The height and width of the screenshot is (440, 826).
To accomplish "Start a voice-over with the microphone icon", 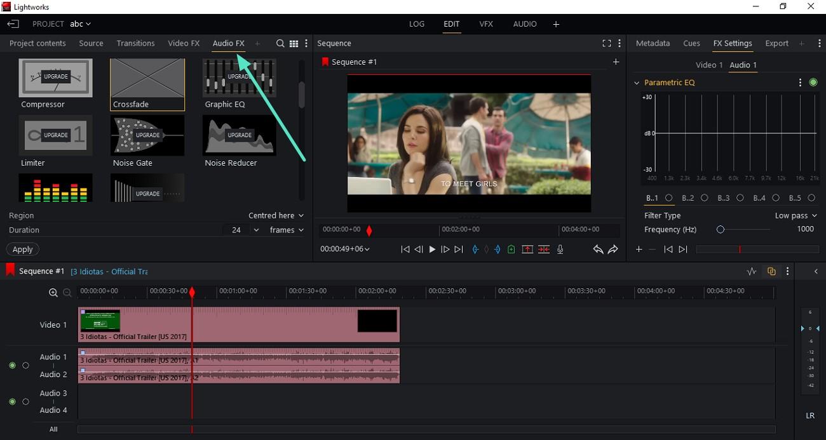I will [560, 250].
